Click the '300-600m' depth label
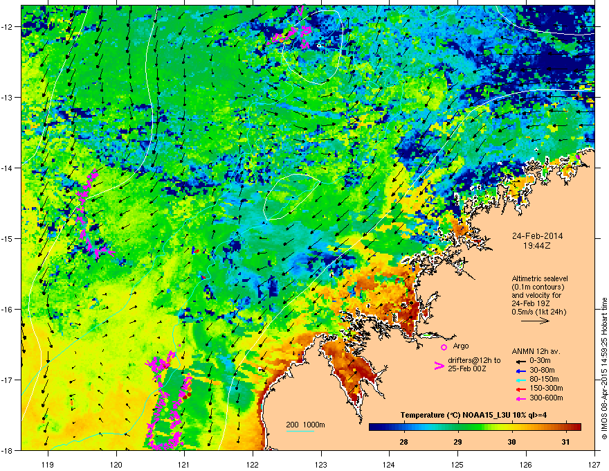Image resolution: width=609 pixels, height=471 pixels. click(x=546, y=398)
